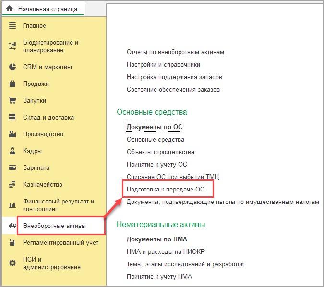The width and height of the screenshot is (324, 287).
Task: Click the Производство factory icon
Action: [12, 134]
